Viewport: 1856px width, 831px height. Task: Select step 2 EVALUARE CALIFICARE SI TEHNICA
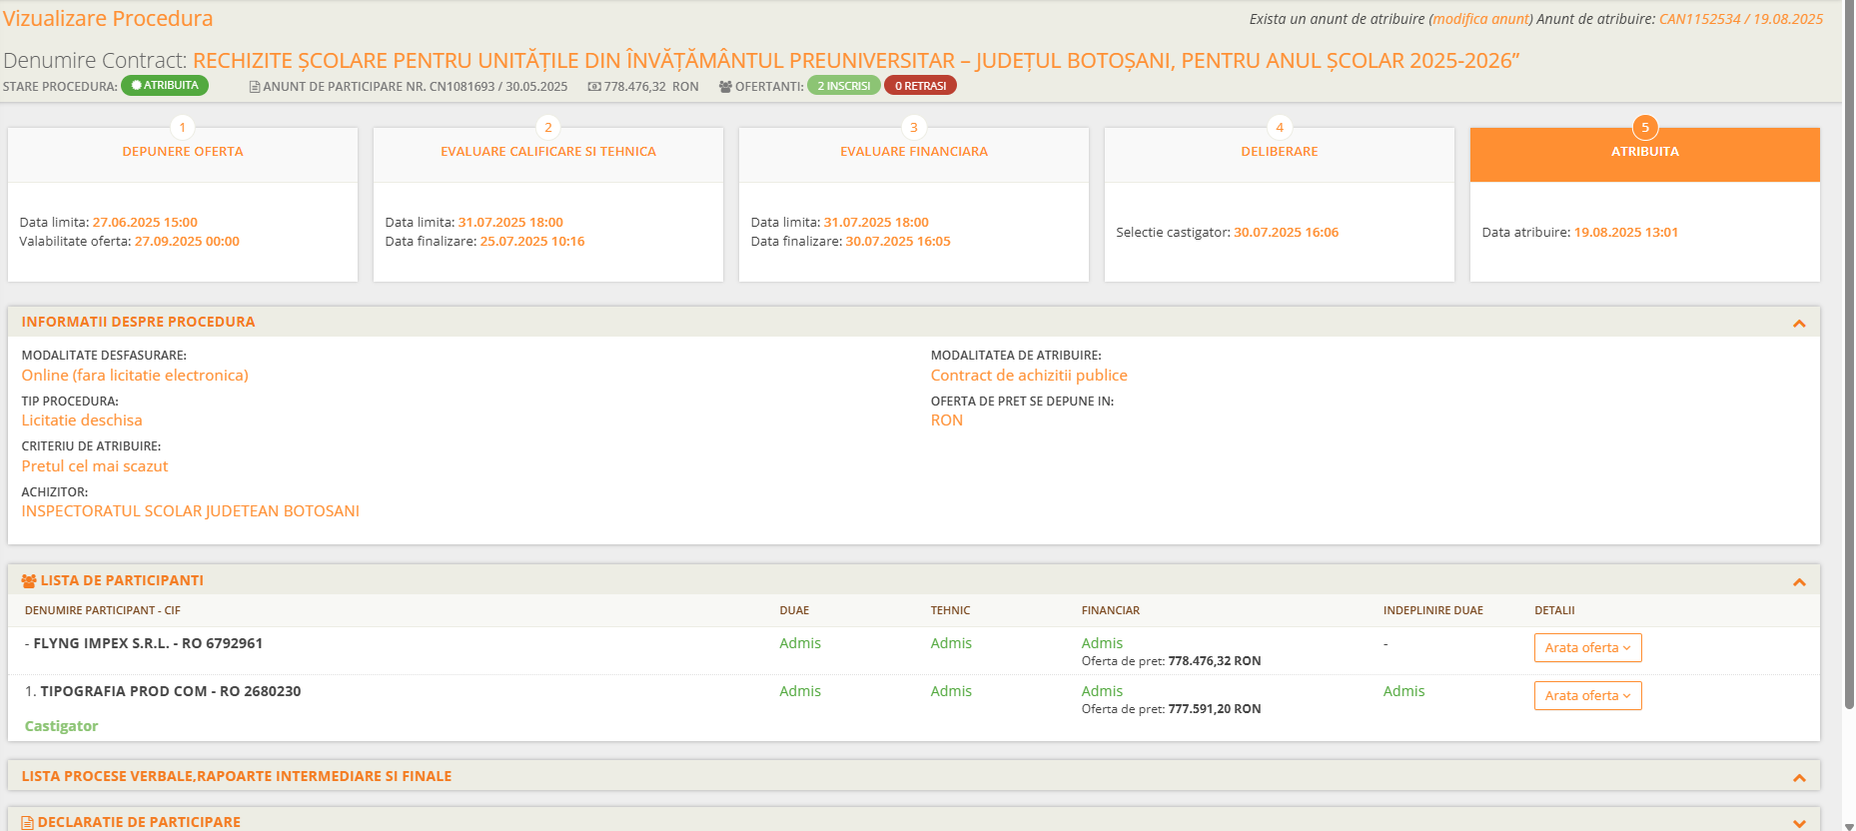point(548,152)
